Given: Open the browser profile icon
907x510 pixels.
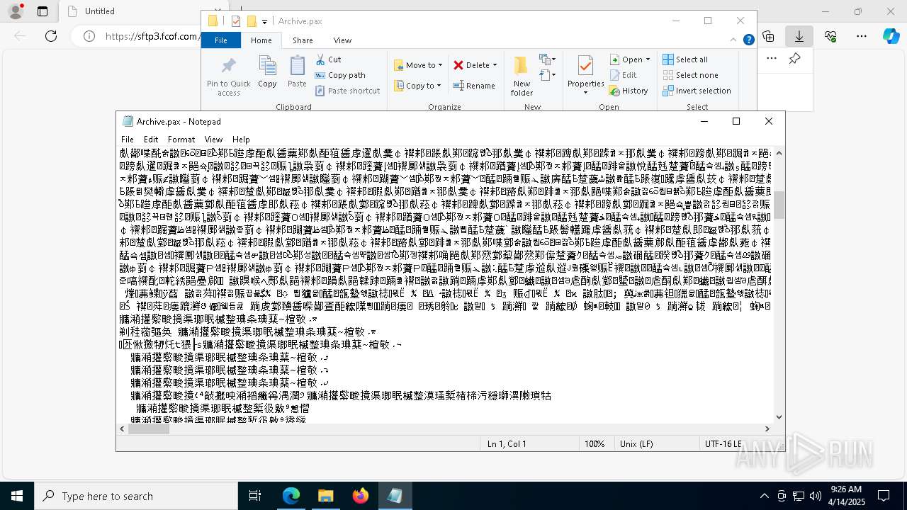Looking at the screenshot, I should (14, 11).
